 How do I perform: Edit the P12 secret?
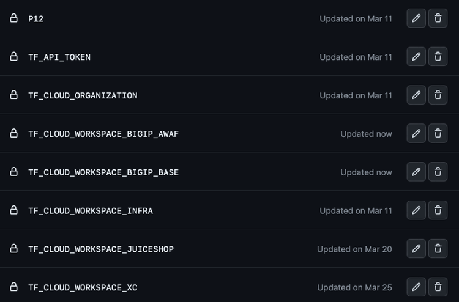point(416,18)
